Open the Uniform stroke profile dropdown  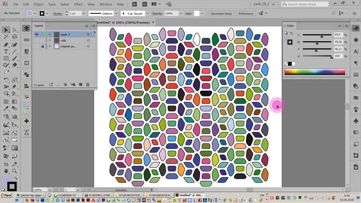[x=116, y=14]
